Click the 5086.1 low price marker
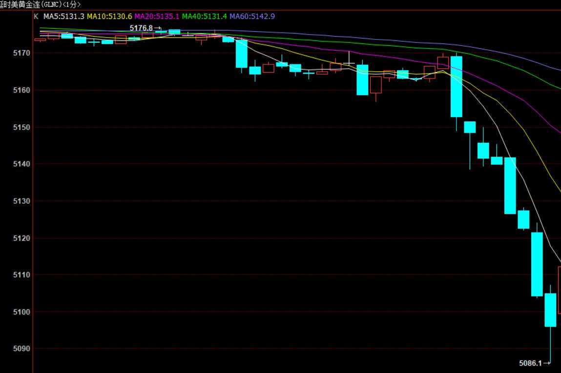This screenshot has width=561, height=373. point(535,363)
